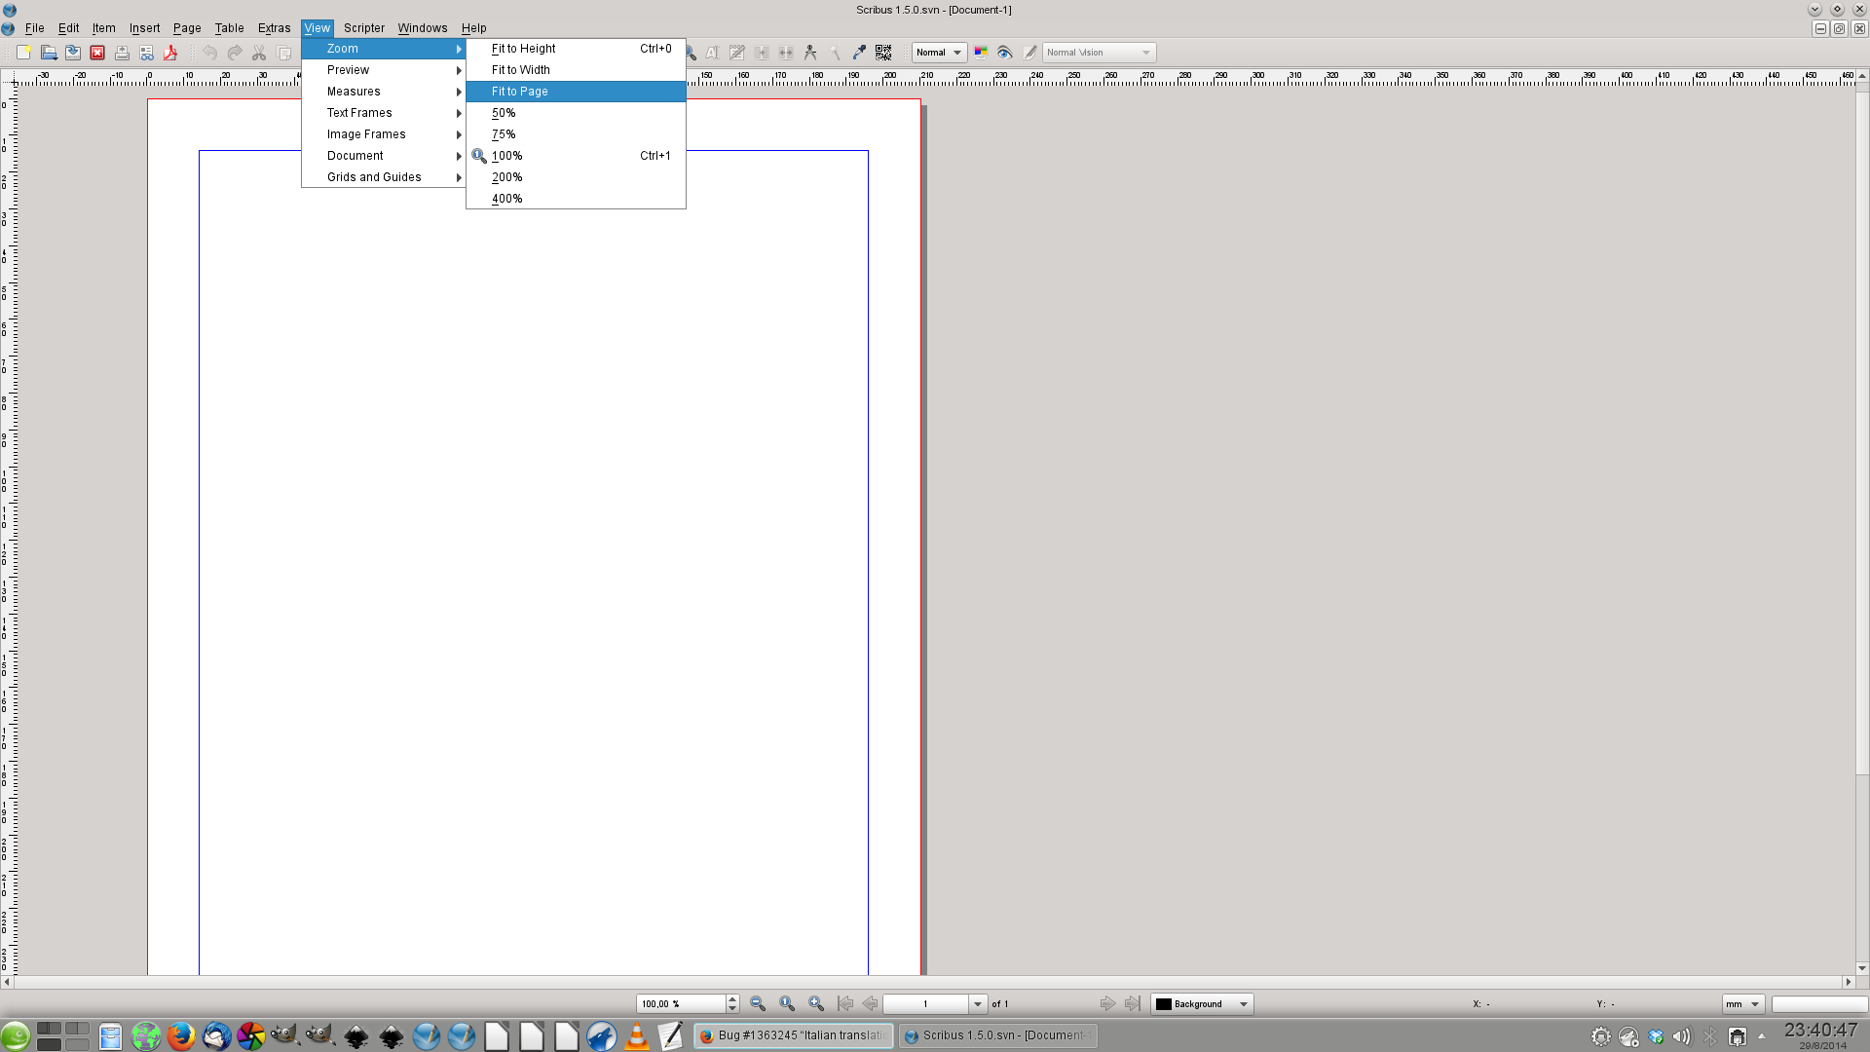Launch Firefox from the taskbar

(x=181, y=1035)
